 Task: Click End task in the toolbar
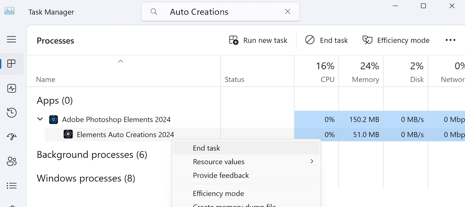pos(326,40)
